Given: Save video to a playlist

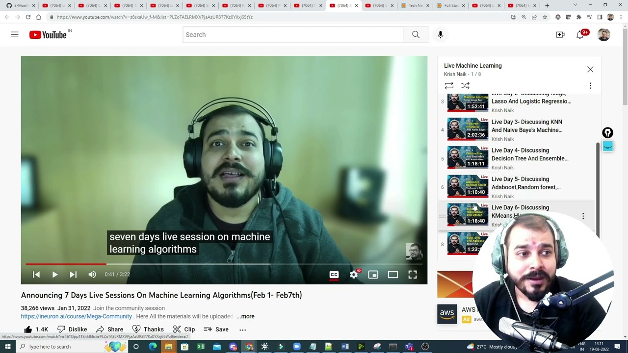Looking at the screenshot, I should point(216,329).
